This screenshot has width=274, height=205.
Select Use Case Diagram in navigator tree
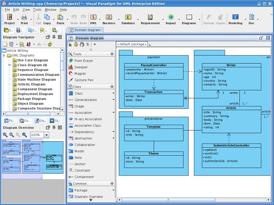tap(33, 60)
